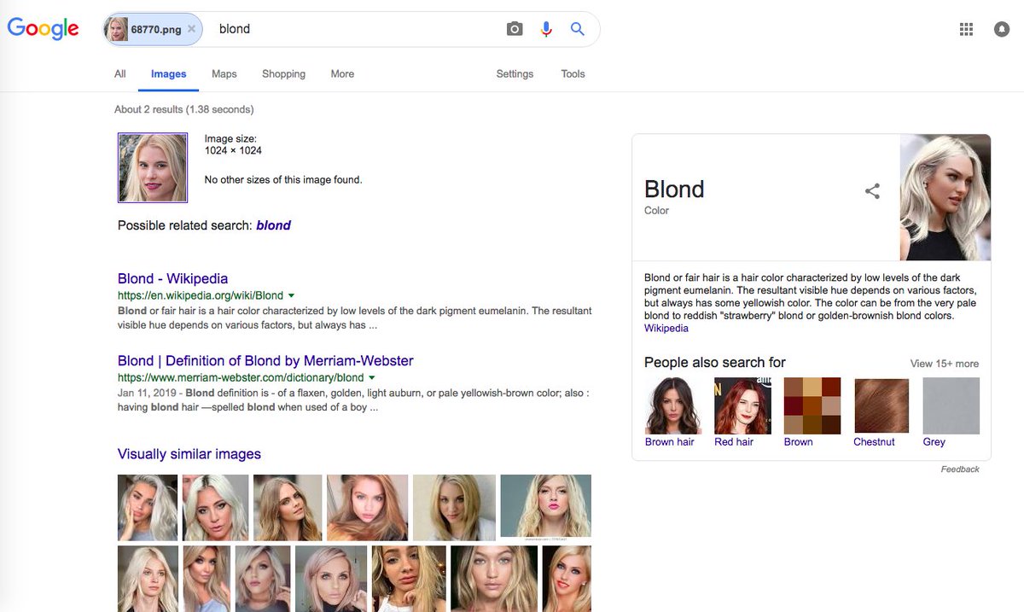Search by image using camera icon
Screen dimensions: 1024x612
click(x=514, y=29)
